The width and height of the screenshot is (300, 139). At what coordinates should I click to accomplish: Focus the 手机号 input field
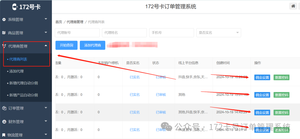[172, 33]
